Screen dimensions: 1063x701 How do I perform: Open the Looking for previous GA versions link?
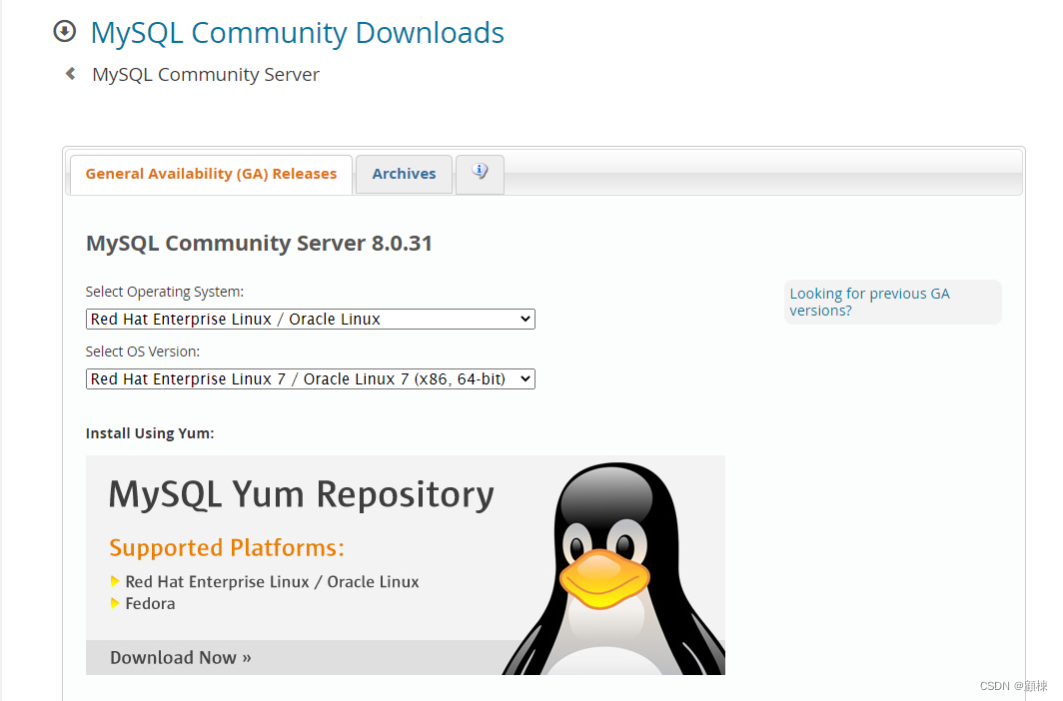[x=869, y=302]
